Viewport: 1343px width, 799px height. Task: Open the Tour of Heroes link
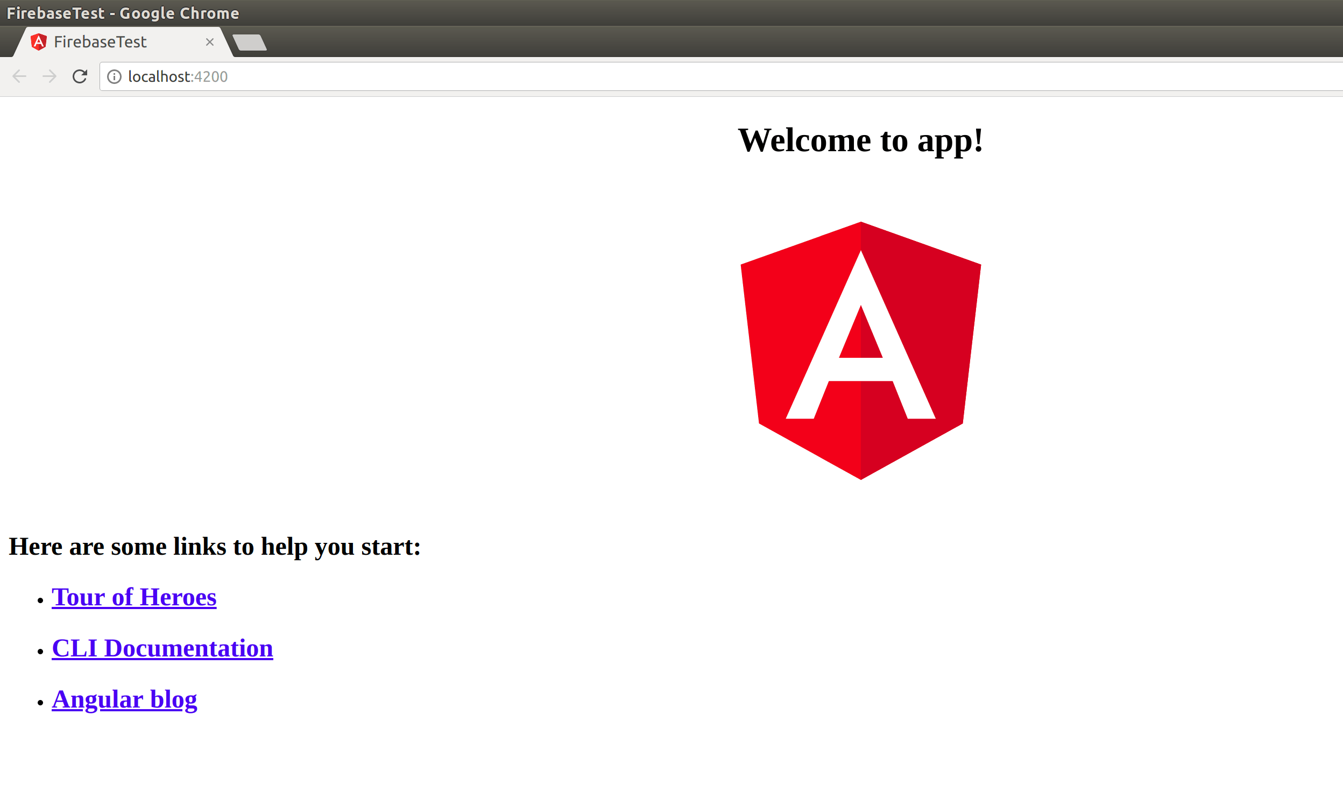coord(134,597)
